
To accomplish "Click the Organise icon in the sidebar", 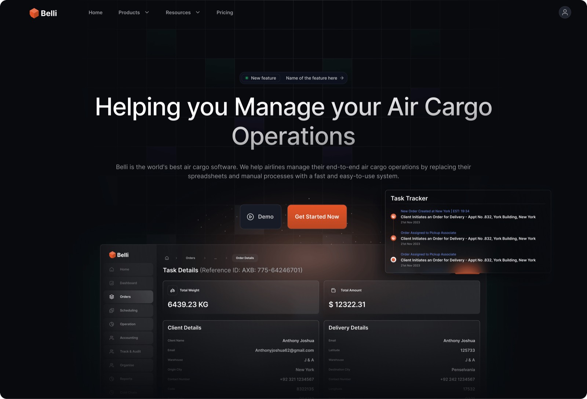I will click(112, 365).
